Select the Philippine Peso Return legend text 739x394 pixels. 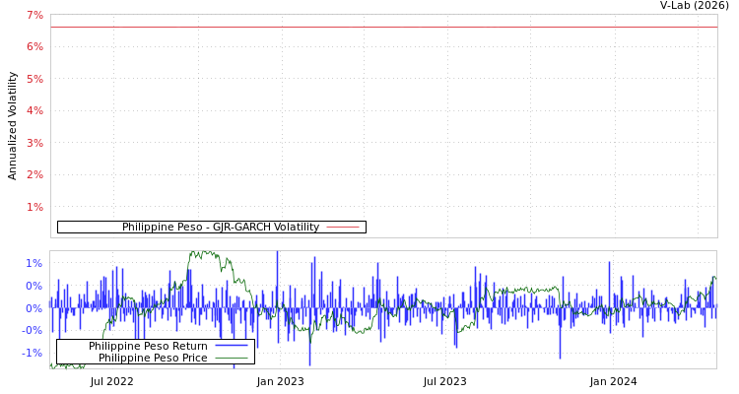coord(148,346)
